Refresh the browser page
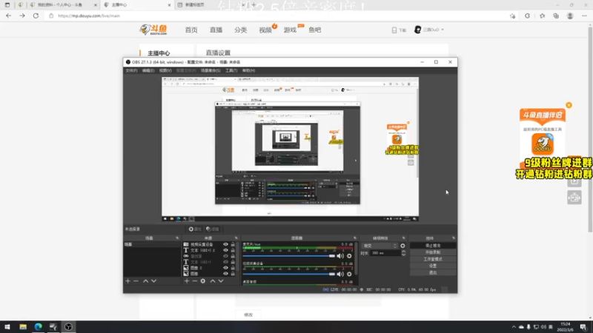This screenshot has height=333, width=593. [36, 16]
